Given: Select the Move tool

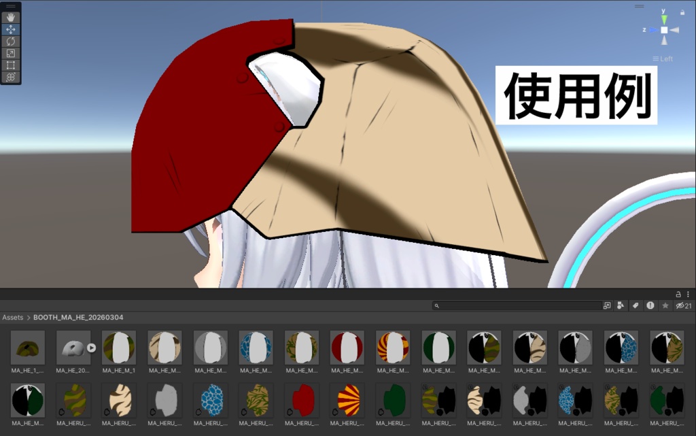Looking at the screenshot, I should [10, 29].
